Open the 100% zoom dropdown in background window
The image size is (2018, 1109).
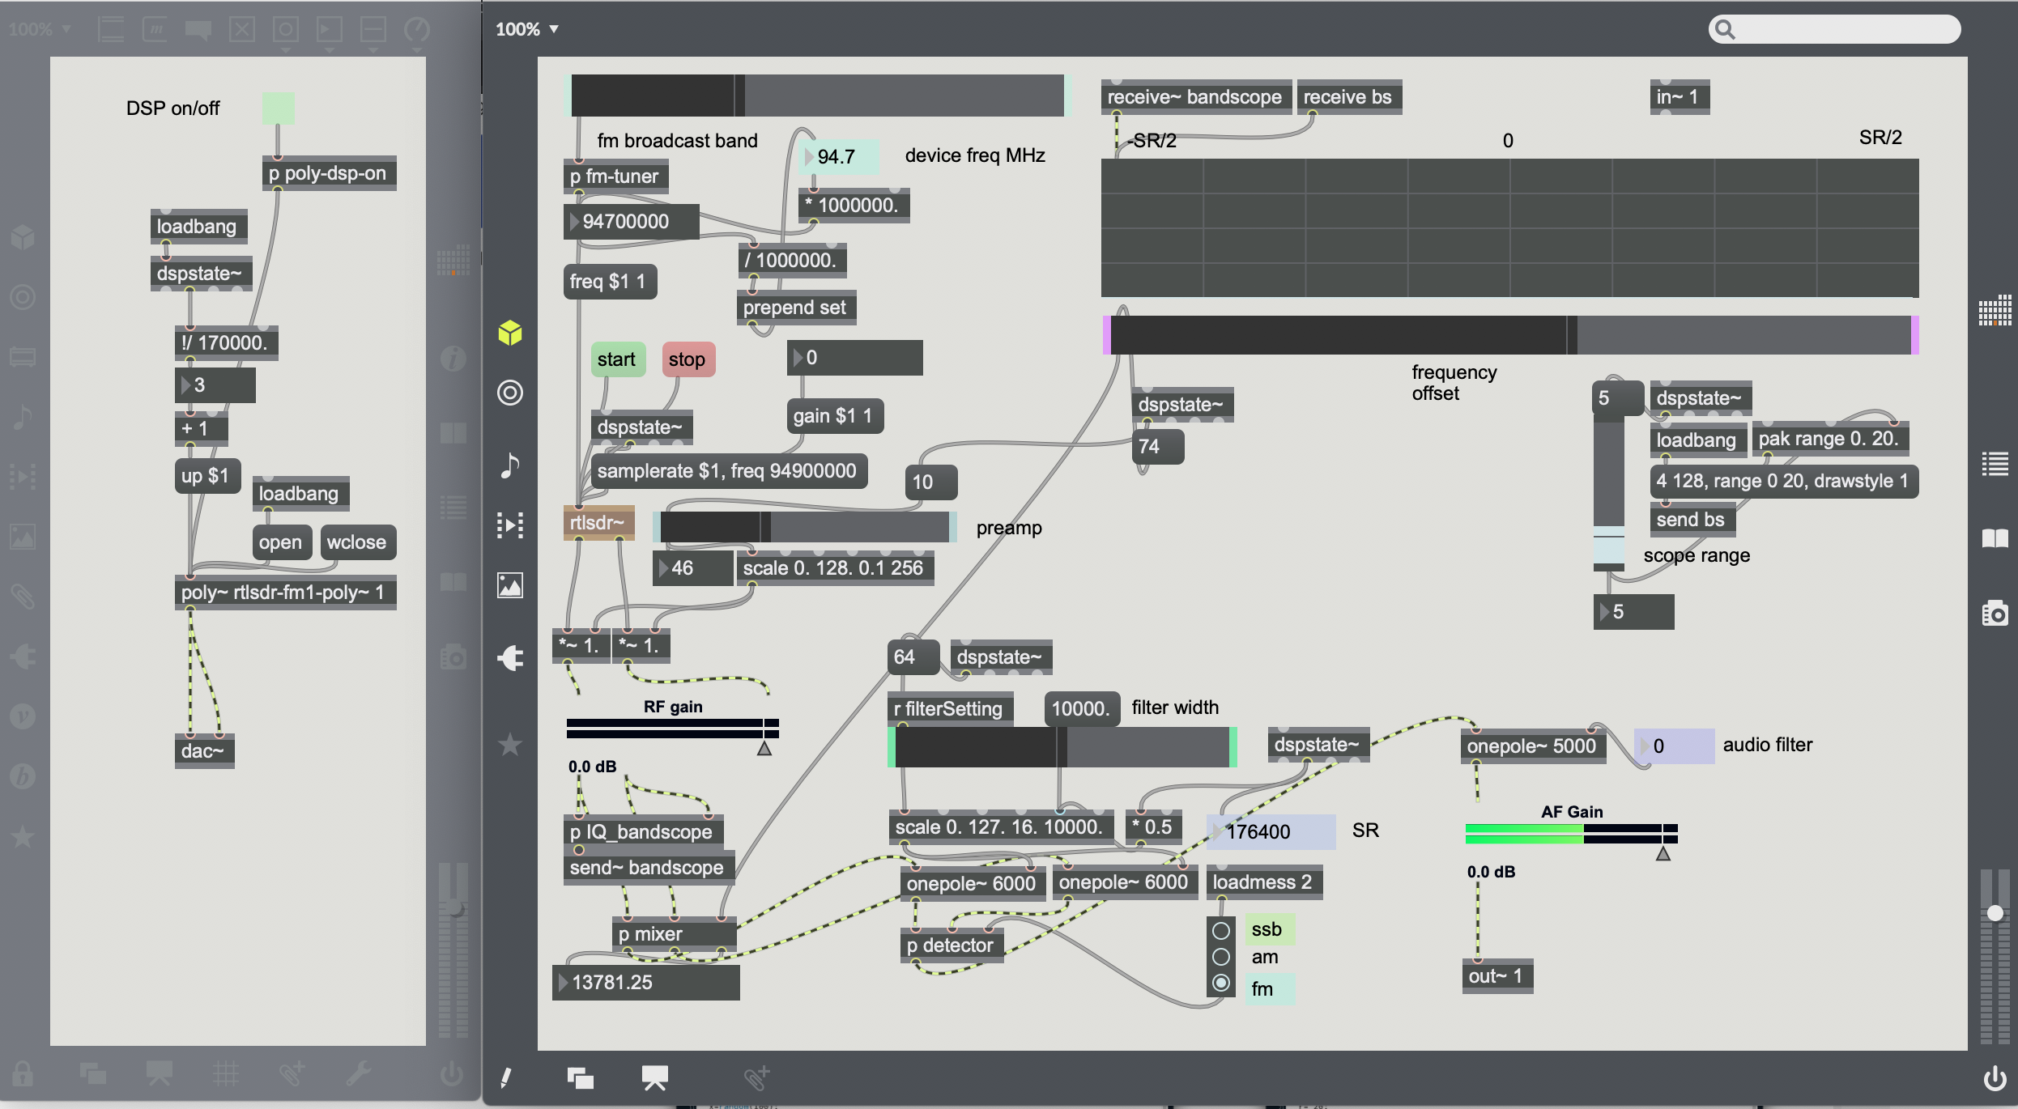point(40,30)
